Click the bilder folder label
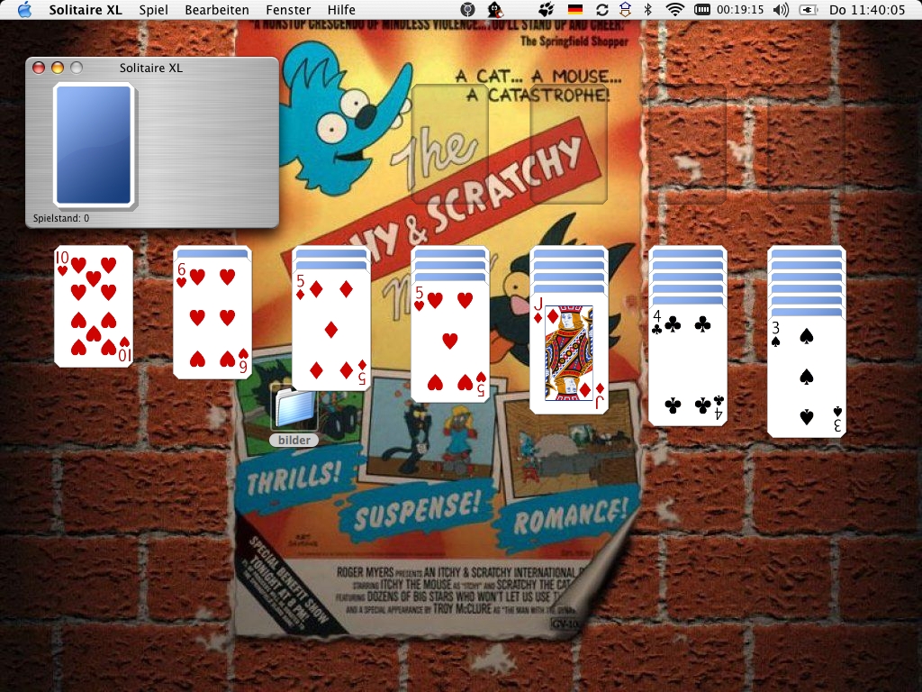 pyautogui.click(x=294, y=440)
